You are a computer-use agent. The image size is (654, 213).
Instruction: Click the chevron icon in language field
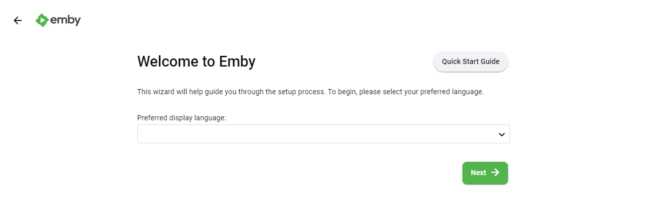(501, 134)
